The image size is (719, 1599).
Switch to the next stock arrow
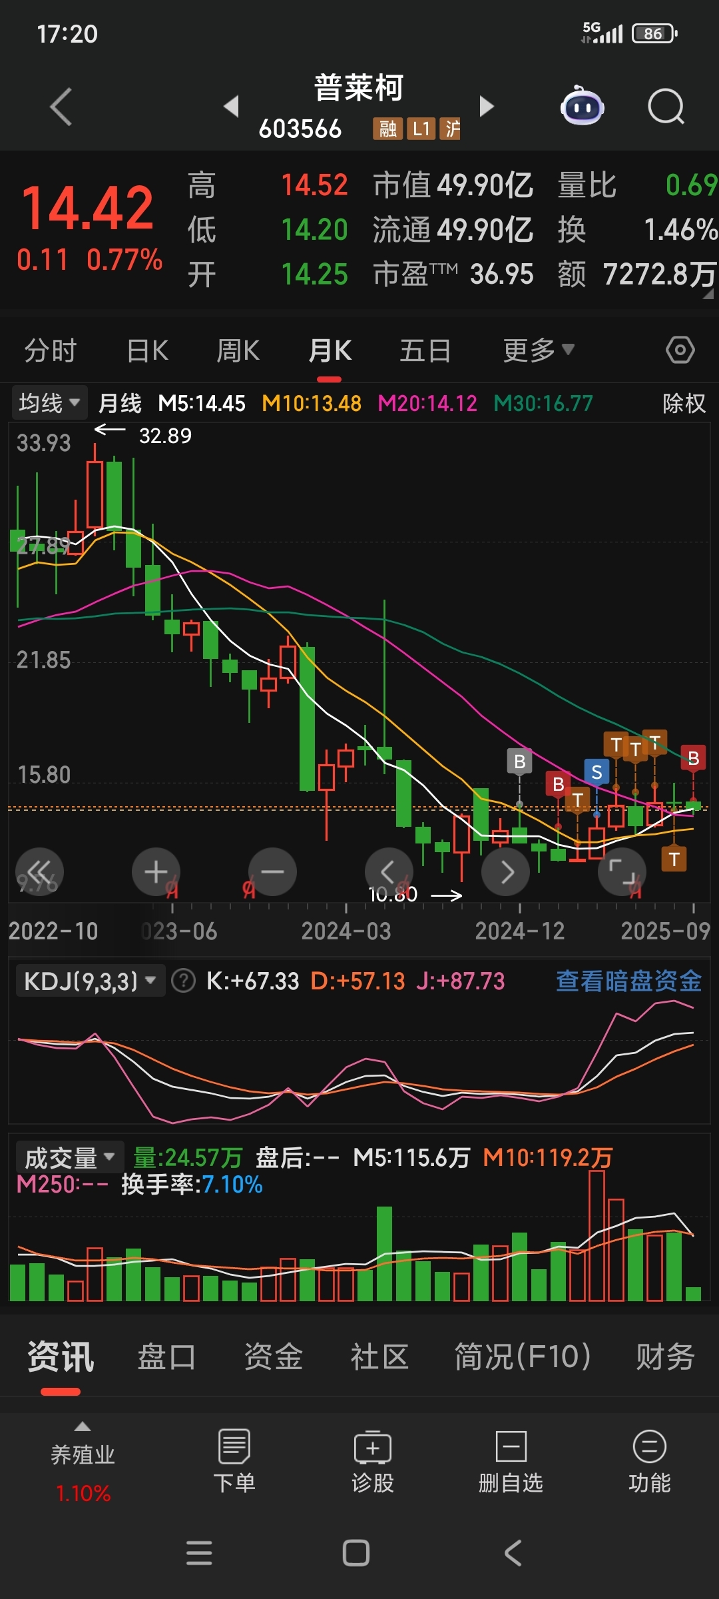coord(487,106)
